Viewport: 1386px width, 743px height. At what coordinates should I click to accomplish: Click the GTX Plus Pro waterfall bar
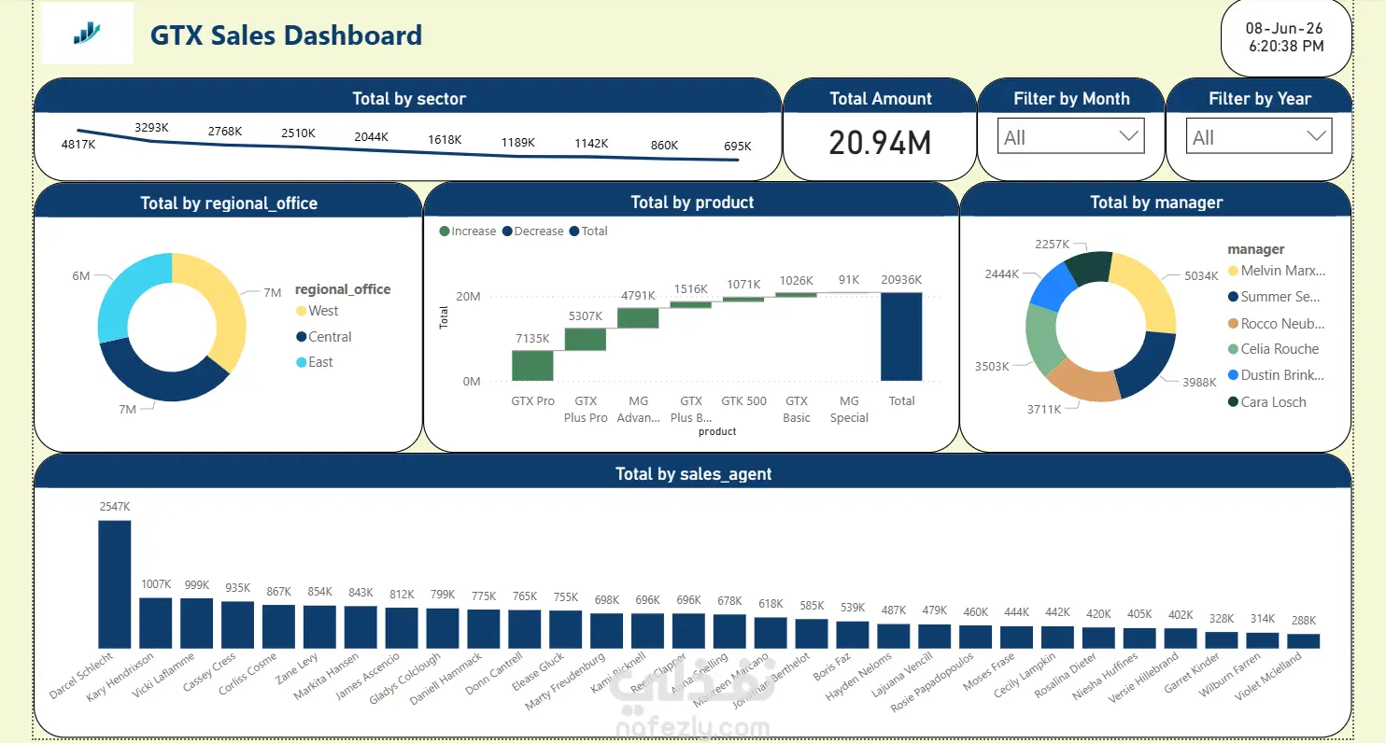pyautogui.click(x=586, y=340)
